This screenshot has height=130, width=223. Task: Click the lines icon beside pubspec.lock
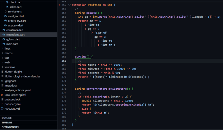click(2, 99)
